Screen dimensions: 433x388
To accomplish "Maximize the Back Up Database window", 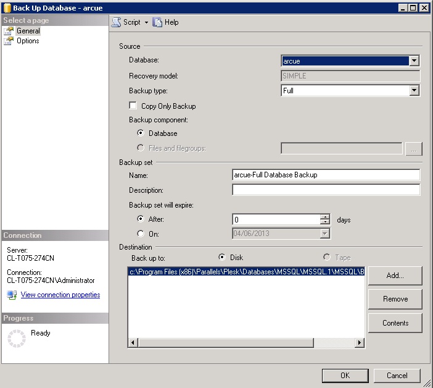I will 413,8.
